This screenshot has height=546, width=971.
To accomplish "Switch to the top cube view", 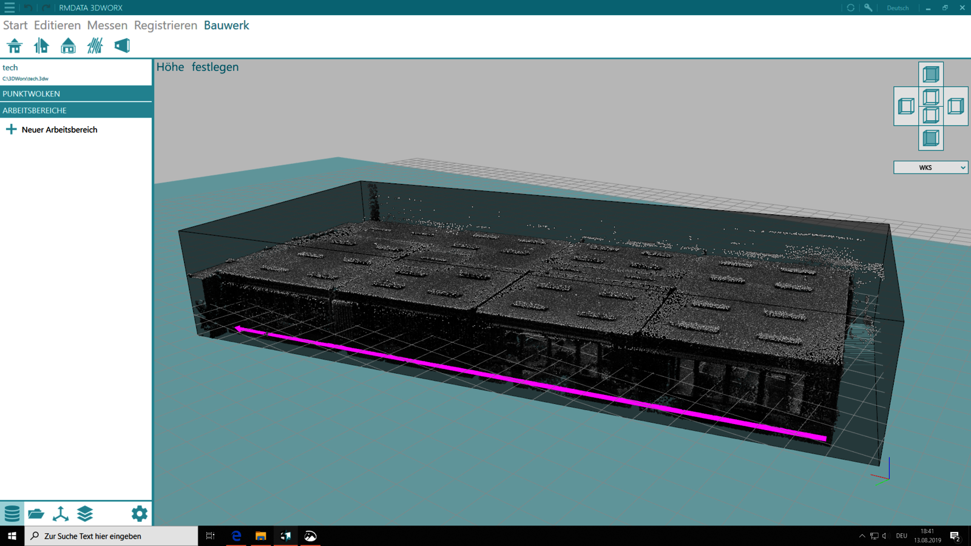I will [930, 75].
